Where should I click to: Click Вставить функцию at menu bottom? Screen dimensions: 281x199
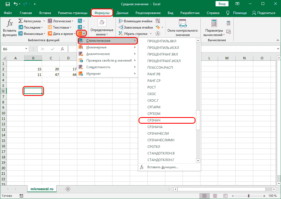click(x=162, y=167)
